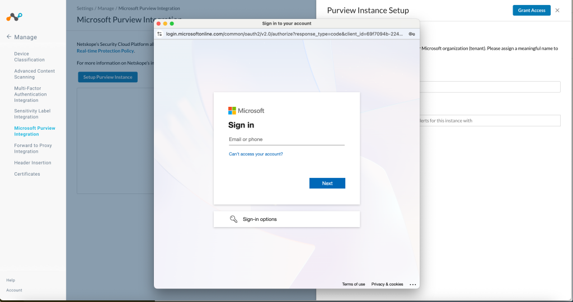Click the alerts email input field
573x302 pixels.
[x=490, y=120]
